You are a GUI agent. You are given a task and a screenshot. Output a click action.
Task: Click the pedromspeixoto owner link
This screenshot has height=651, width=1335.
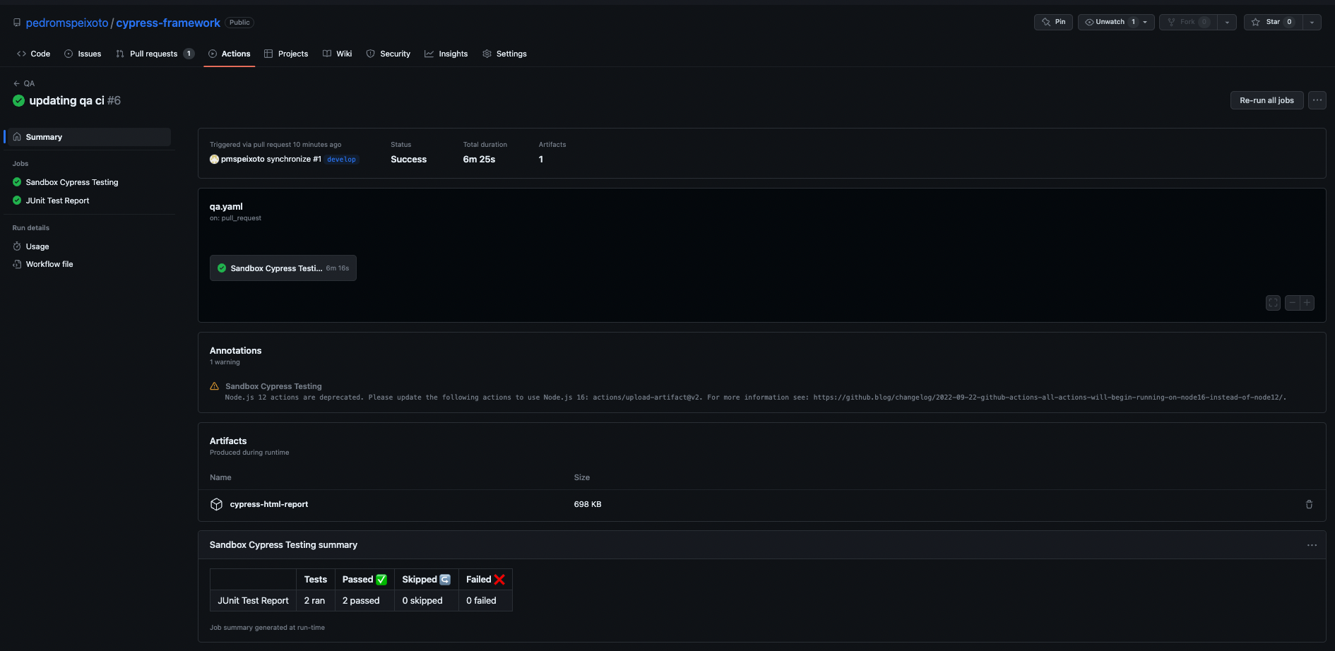coord(67,23)
